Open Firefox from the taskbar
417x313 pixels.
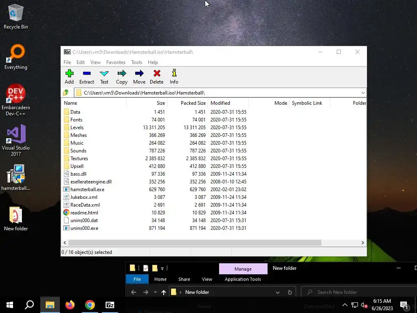point(70,305)
